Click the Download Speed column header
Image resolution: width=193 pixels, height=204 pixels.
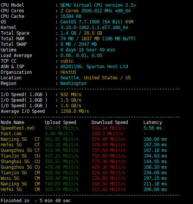click(110, 122)
